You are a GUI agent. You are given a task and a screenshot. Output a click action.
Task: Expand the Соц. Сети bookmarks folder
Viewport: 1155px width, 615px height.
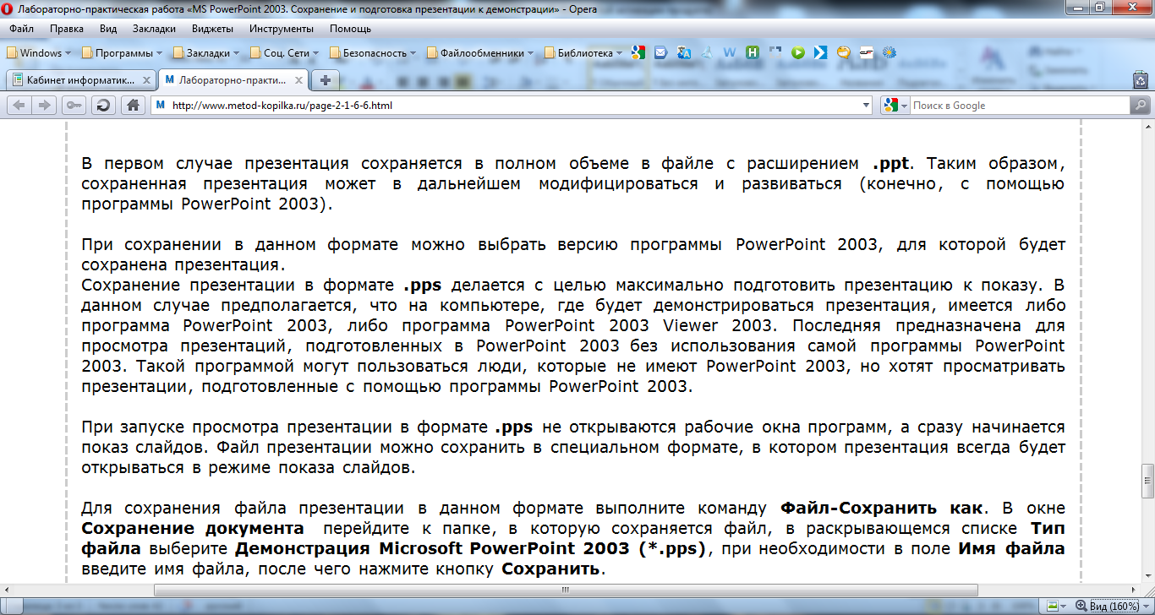[286, 52]
